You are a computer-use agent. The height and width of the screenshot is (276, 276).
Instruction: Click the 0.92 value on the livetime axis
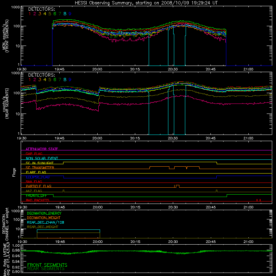pyautogui.click(x=16, y=266)
